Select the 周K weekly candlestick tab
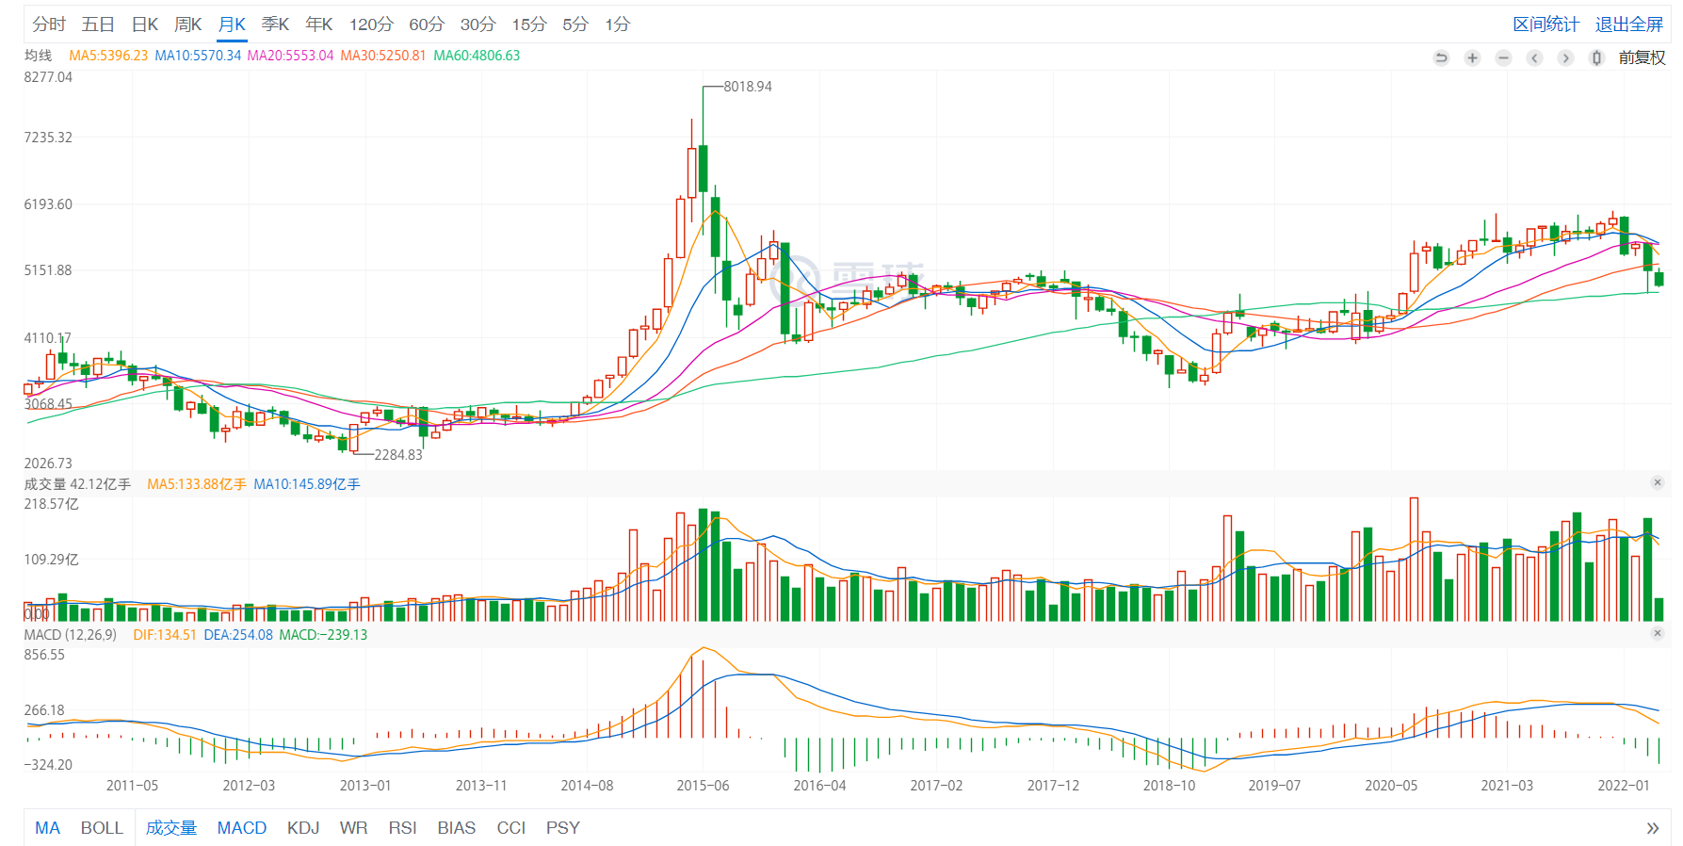The width and height of the screenshot is (1683, 846). (188, 24)
